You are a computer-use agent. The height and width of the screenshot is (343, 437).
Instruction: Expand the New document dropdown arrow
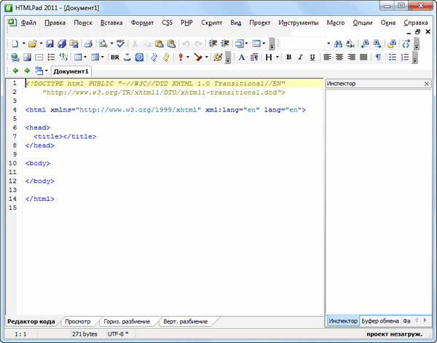coord(23,44)
